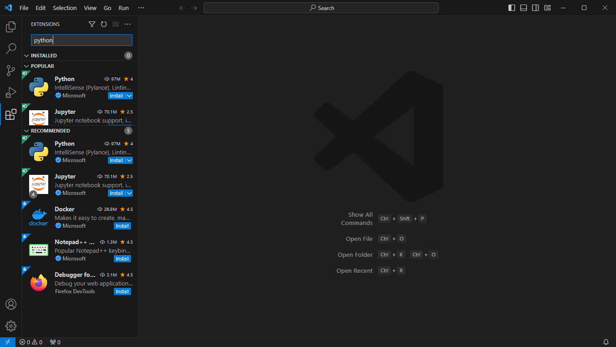
Task: Open errors and warnings status item
Action: point(31,342)
